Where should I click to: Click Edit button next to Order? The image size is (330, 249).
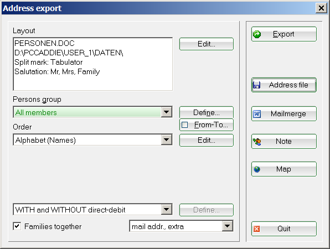point(207,141)
